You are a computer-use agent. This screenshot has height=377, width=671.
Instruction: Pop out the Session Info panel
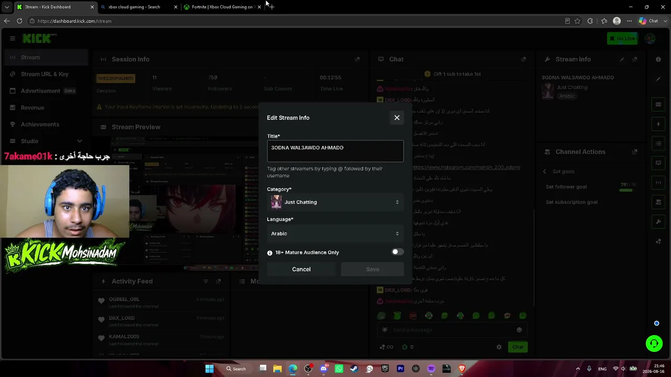pos(357,59)
